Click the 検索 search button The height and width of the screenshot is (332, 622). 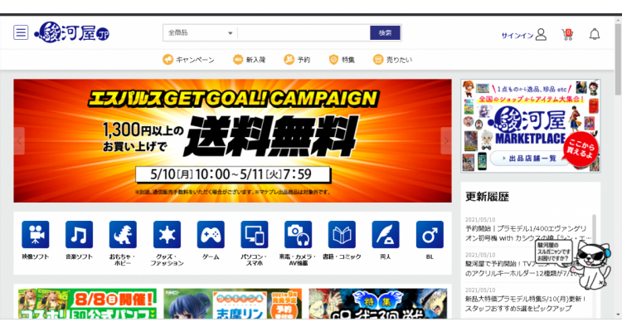point(385,33)
